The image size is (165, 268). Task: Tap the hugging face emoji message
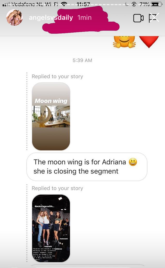tap(124, 41)
